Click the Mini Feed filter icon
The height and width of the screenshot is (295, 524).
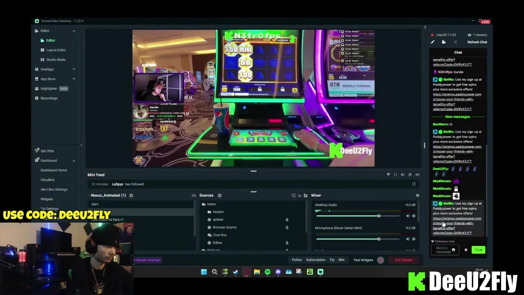(x=388, y=175)
